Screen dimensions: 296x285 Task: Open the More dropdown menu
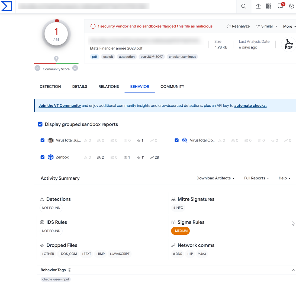(289, 27)
